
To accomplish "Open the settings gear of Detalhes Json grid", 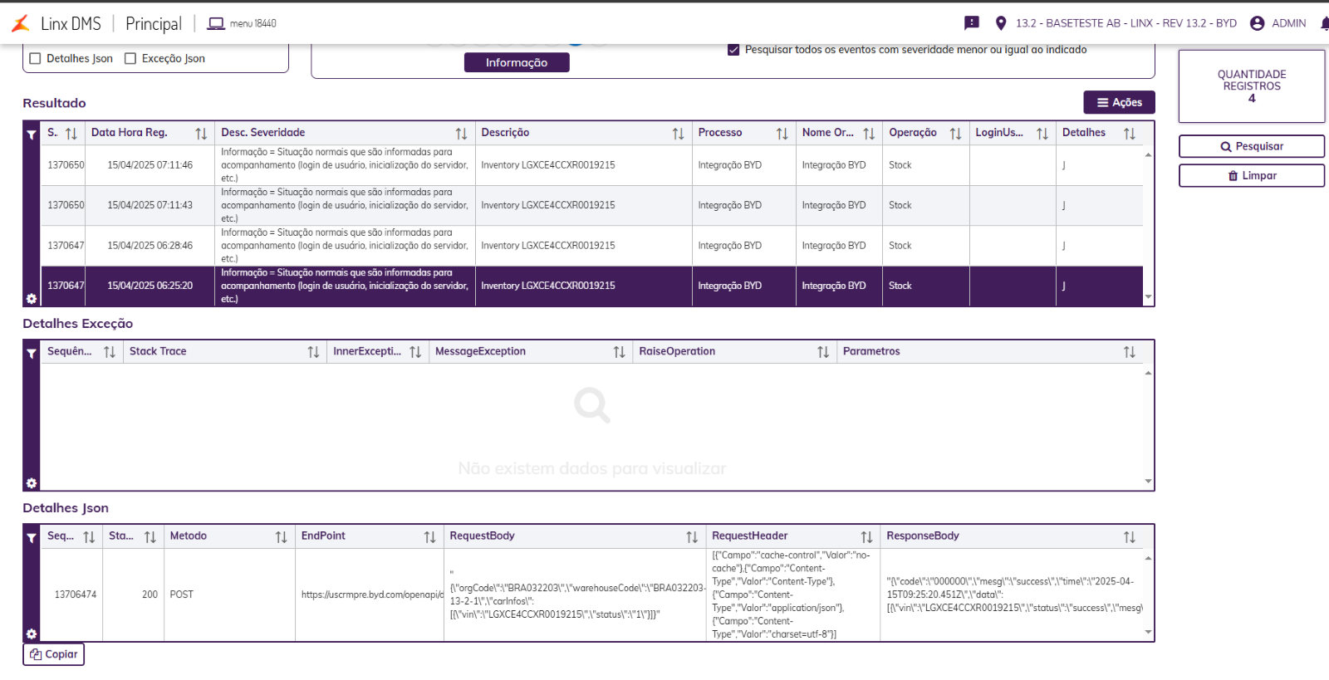I will coord(32,634).
